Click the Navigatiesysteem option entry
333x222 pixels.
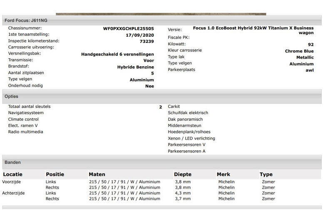pyautogui.click(x=26, y=113)
